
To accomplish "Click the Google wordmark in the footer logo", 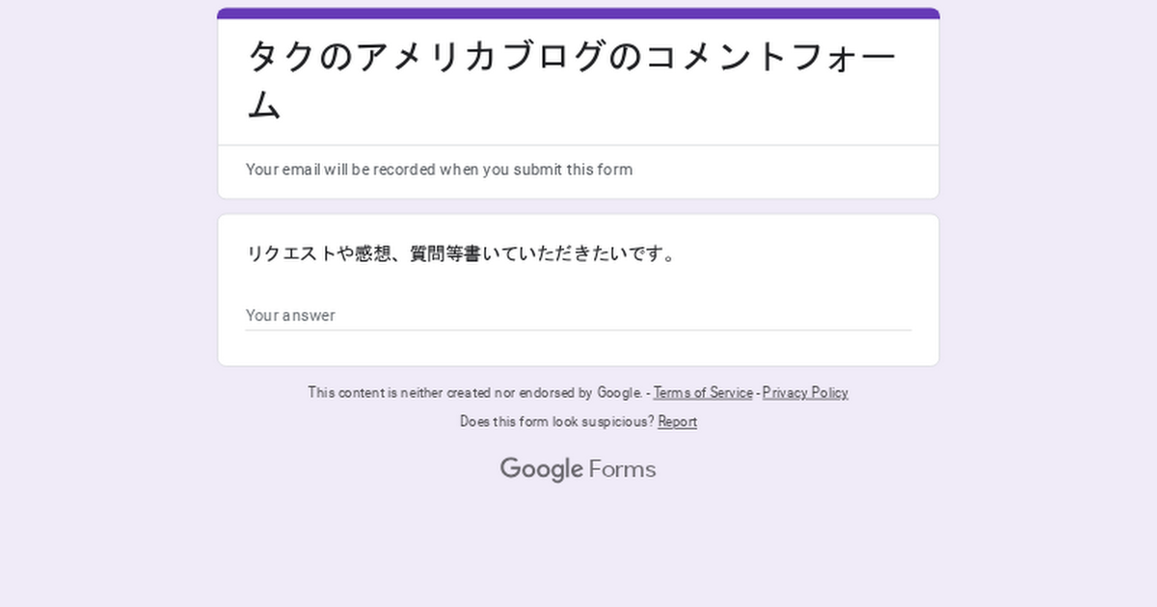I will (541, 469).
